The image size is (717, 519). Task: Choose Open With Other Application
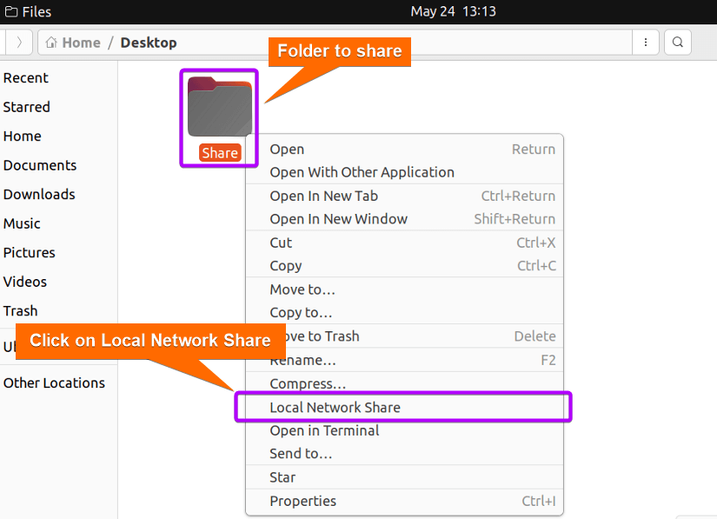(405, 172)
